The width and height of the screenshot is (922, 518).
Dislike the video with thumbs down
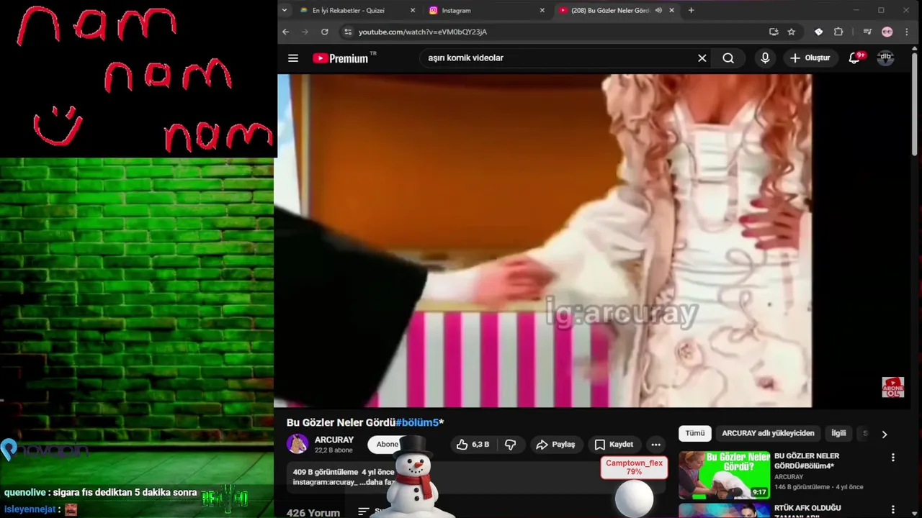point(510,445)
